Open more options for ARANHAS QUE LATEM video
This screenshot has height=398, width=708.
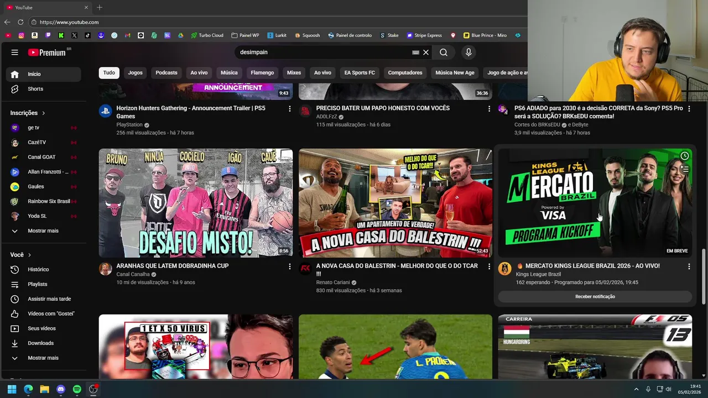(289, 266)
